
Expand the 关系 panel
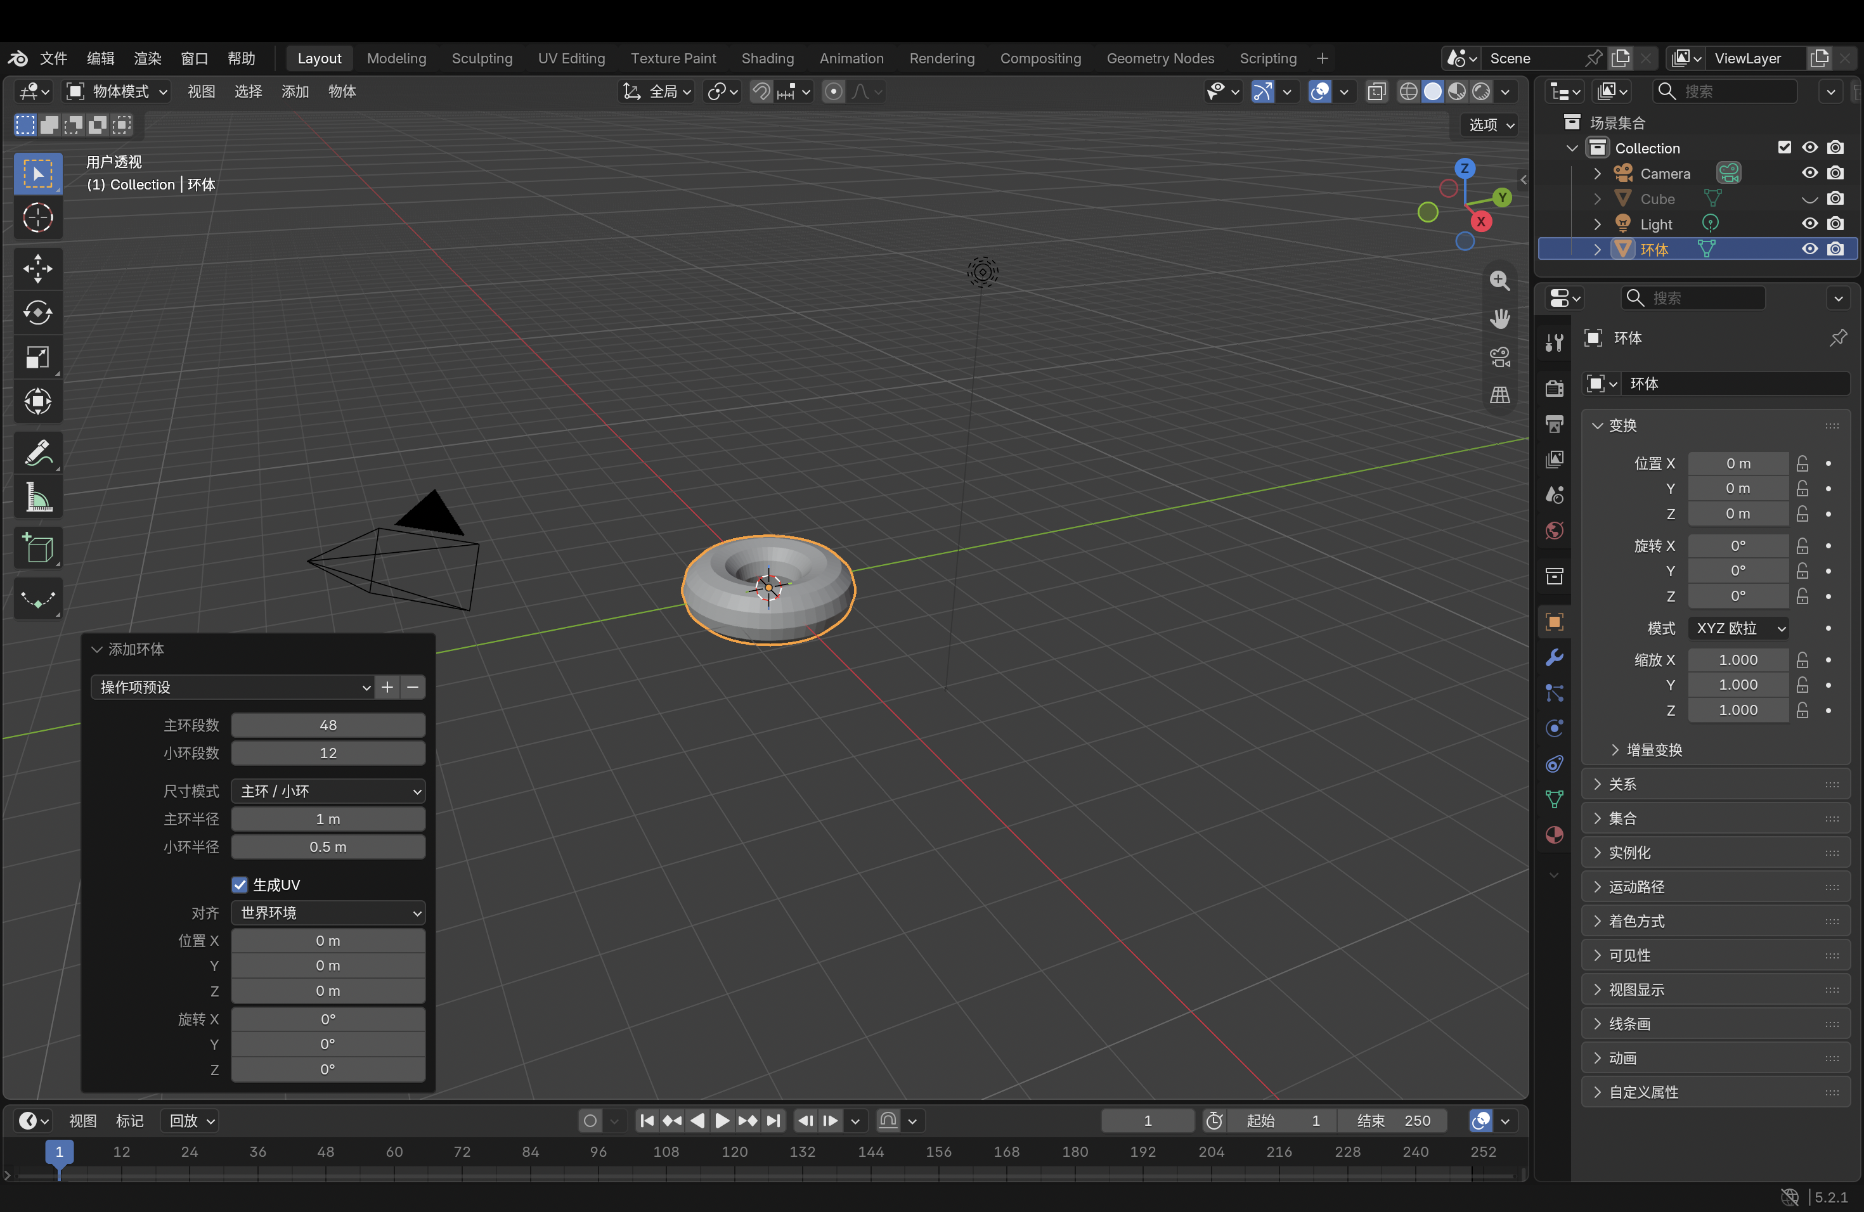[1715, 785]
